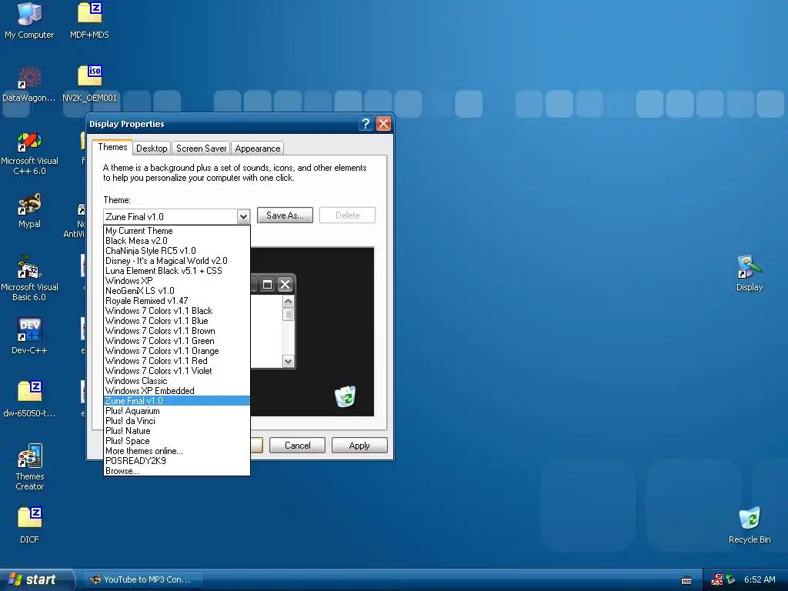Choose the Browse... entry
788x591 pixels.
(x=177, y=471)
